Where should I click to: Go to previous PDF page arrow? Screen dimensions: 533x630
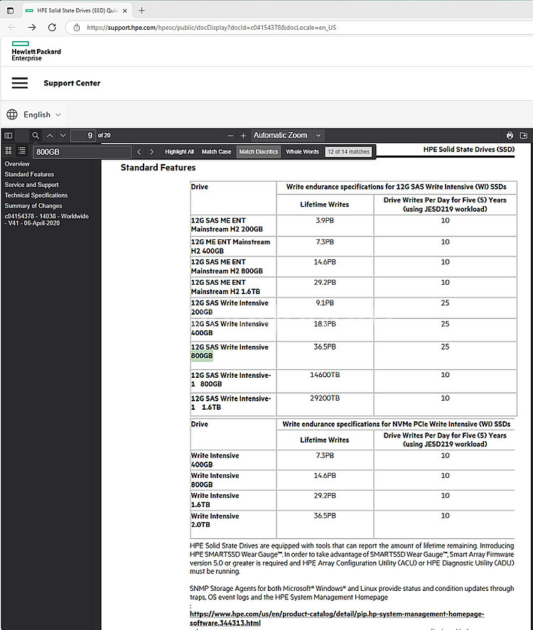pyautogui.click(x=50, y=136)
